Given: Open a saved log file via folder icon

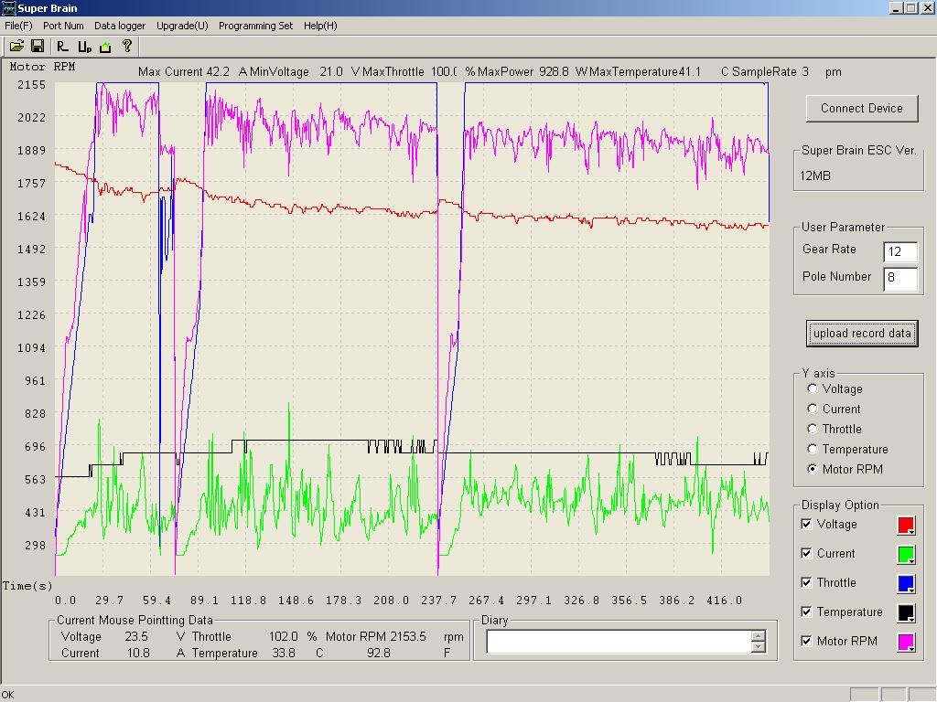Looking at the screenshot, I should (x=16, y=46).
